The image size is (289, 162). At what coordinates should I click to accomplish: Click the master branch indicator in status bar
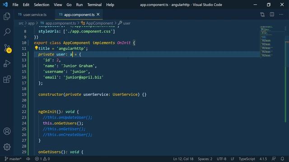tap(13, 159)
